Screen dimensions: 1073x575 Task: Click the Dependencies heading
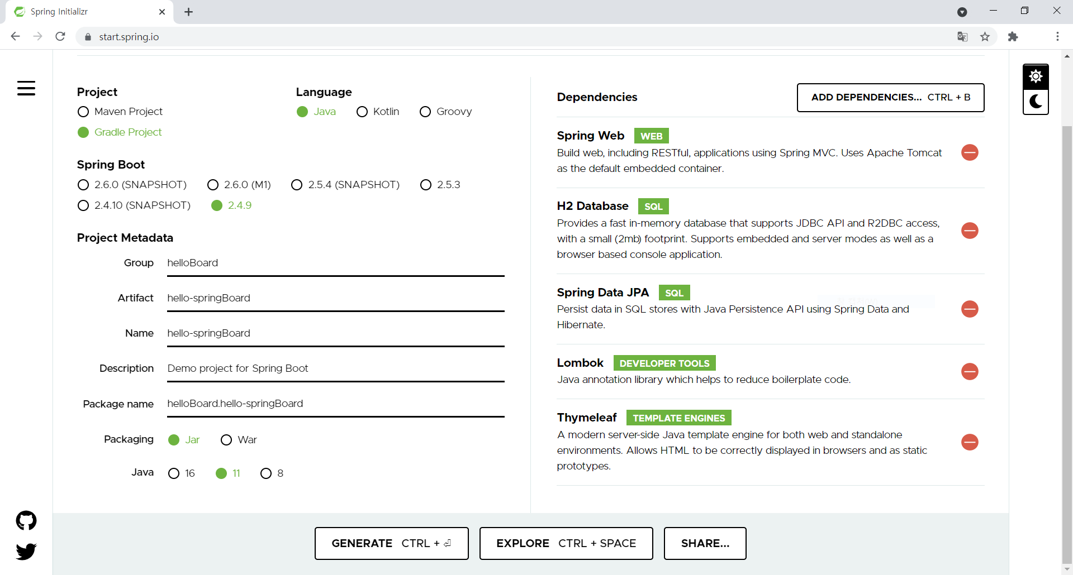tap(597, 97)
